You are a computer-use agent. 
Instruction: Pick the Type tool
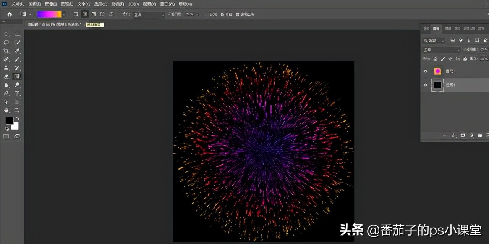coord(17,93)
